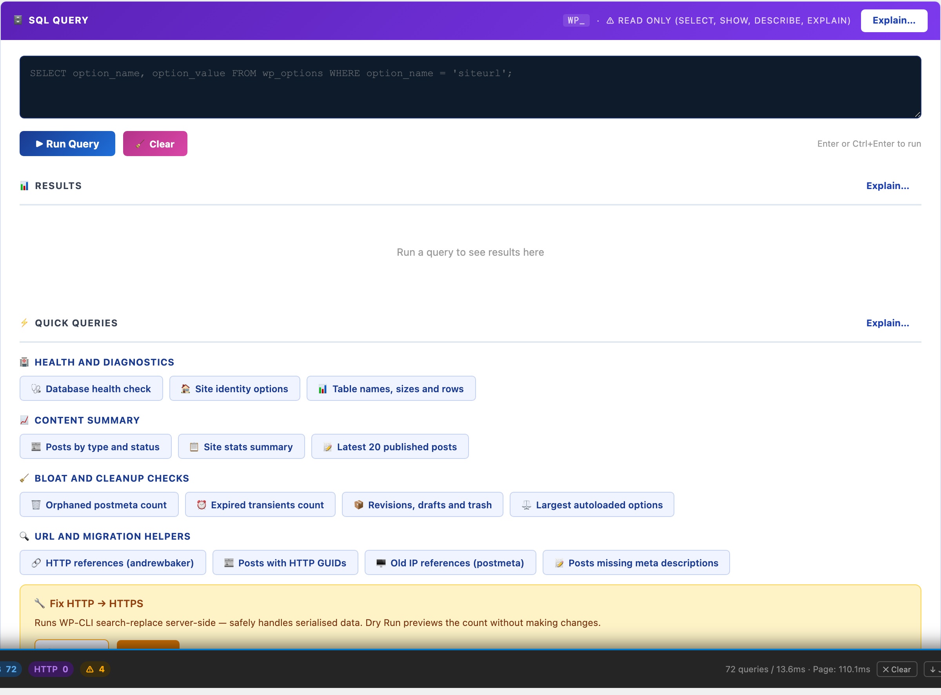Run the Site identity options query
941x695 pixels.
pyautogui.click(x=234, y=388)
